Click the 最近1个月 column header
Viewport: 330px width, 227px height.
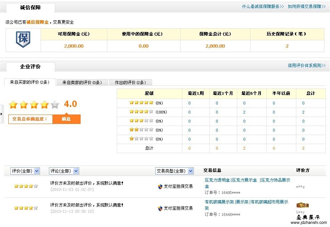point(223,93)
